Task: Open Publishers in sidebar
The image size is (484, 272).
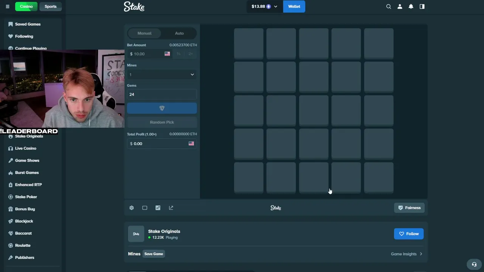Action: click(25, 257)
